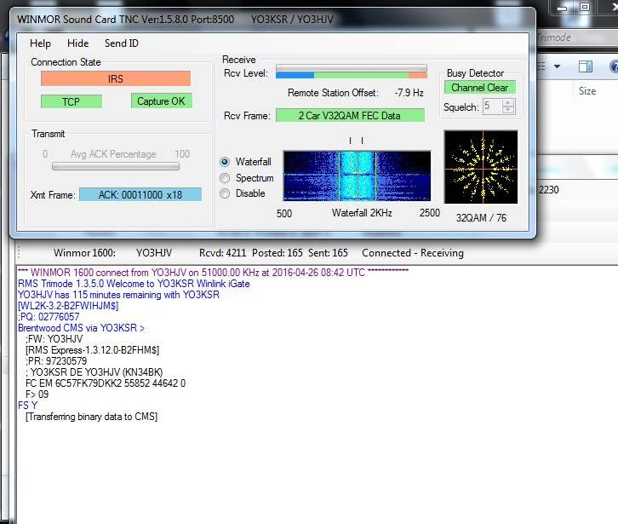The height and width of the screenshot is (524, 618).
Task: Click the 32QAM constellation plot
Action: [x=481, y=167]
